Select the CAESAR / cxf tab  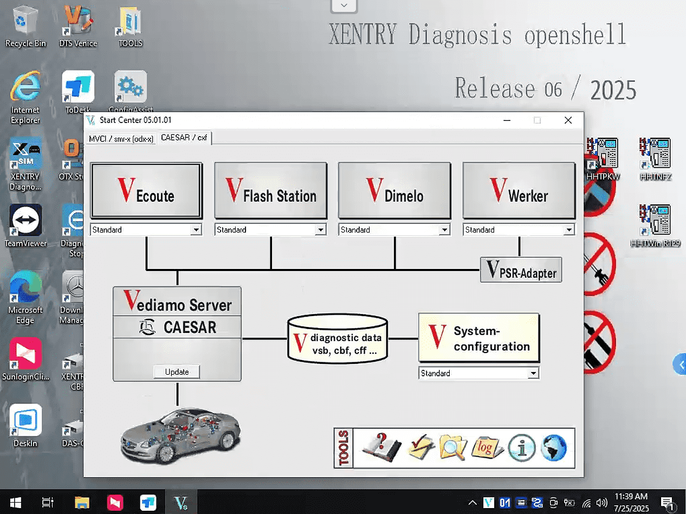[184, 138]
